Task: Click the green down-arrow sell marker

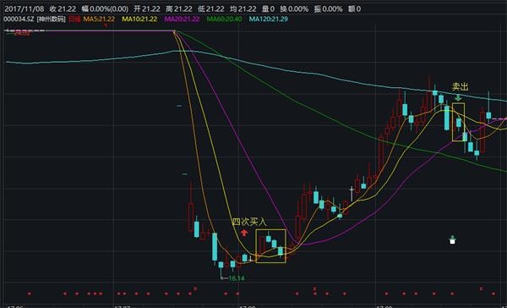Action: [458, 97]
